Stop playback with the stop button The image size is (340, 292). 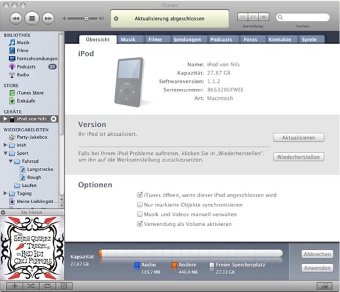coord(32,18)
